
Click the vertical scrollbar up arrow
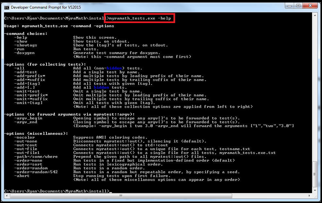coord(315,15)
